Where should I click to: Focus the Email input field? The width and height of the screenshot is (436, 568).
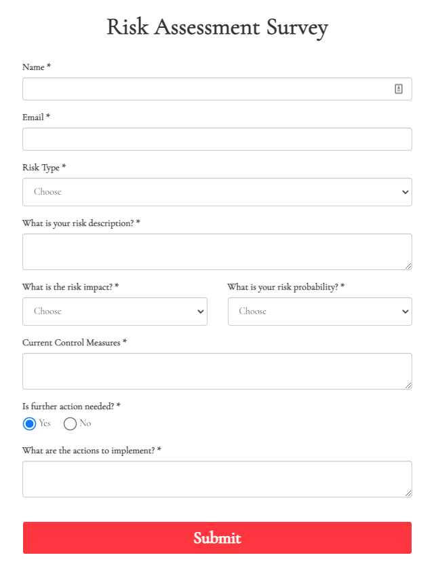(217, 139)
